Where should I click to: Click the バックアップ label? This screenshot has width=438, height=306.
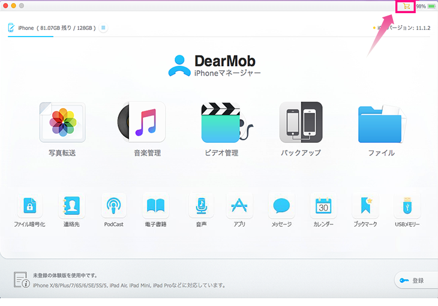(301, 153)
